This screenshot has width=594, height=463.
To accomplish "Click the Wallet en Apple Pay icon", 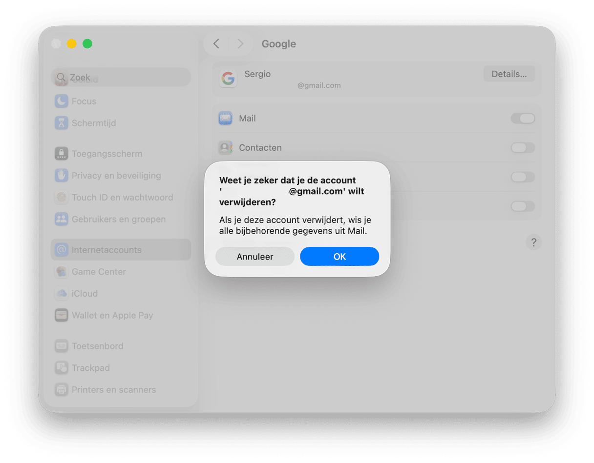I will tap(61, 315).
